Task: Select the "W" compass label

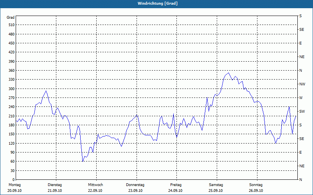Action: (x=301, y=98)
